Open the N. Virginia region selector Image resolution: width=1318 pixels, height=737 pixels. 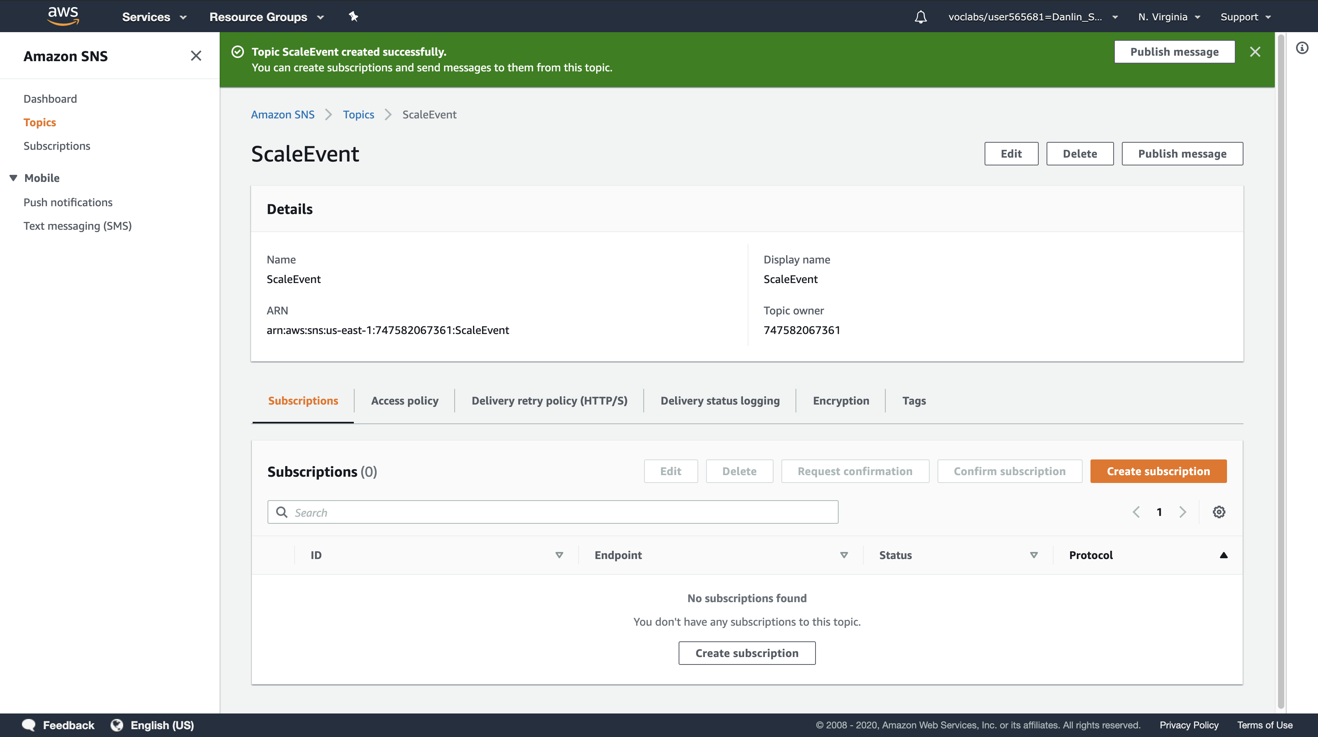1169,17
